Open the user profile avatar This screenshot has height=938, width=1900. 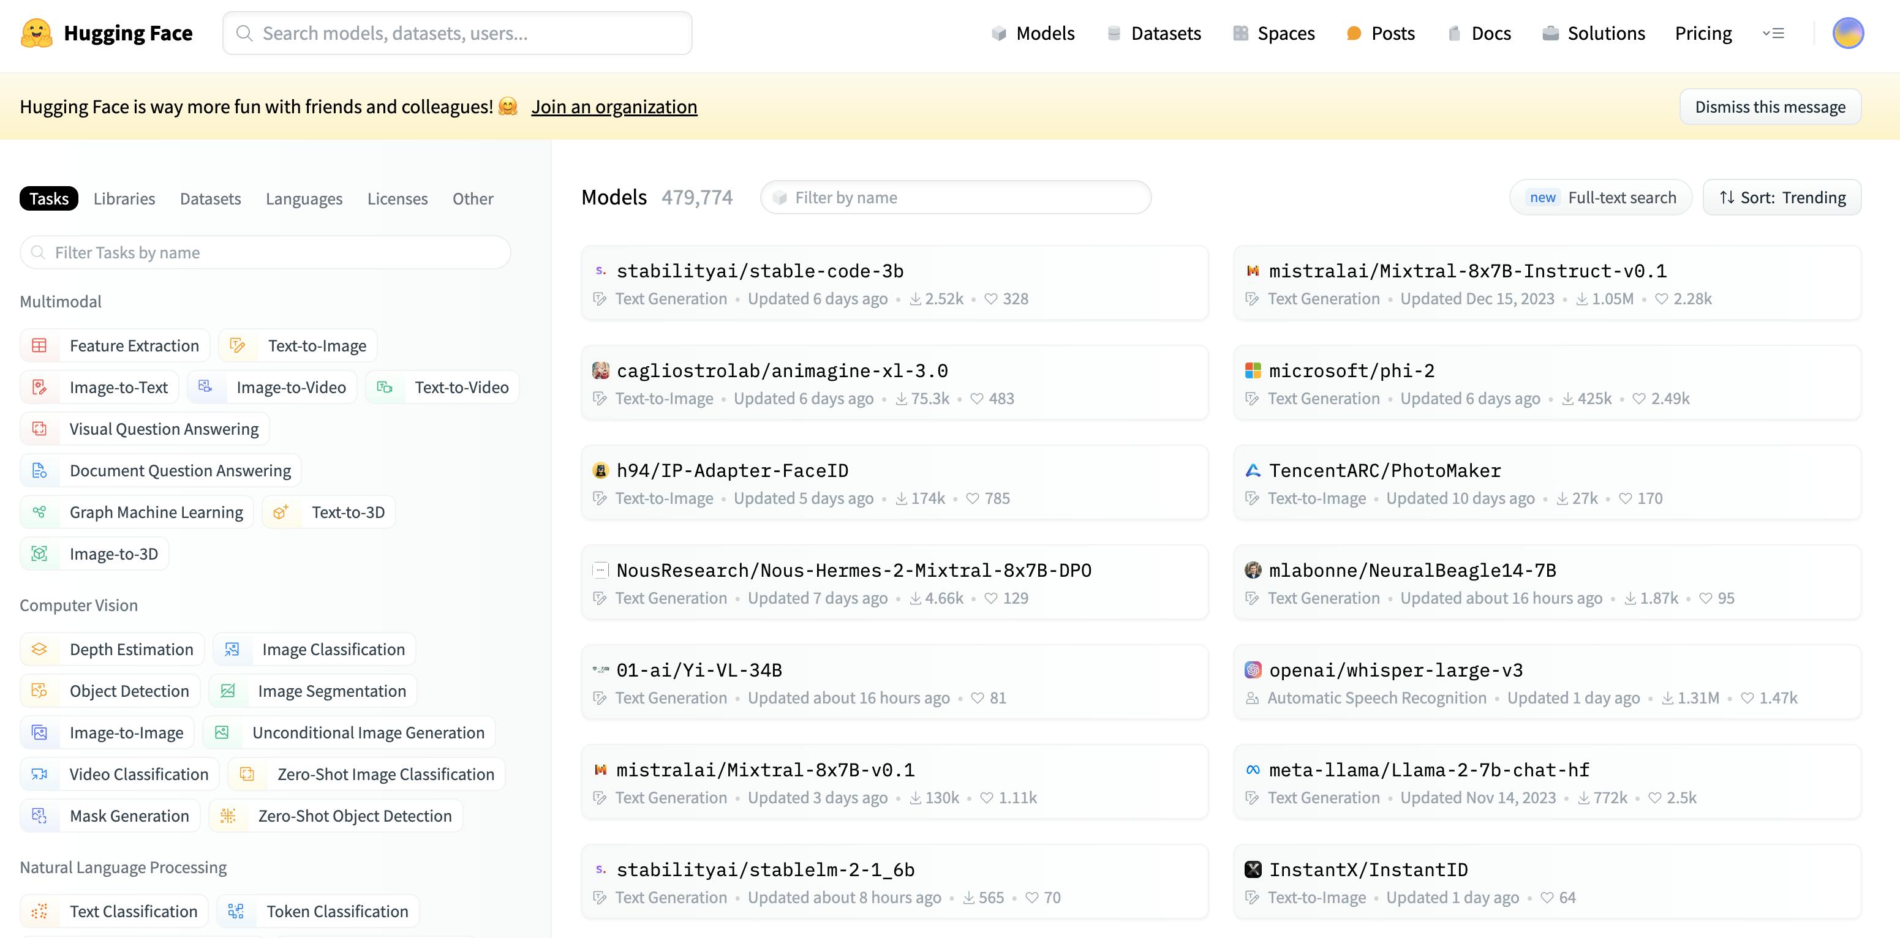(1848, 33)
